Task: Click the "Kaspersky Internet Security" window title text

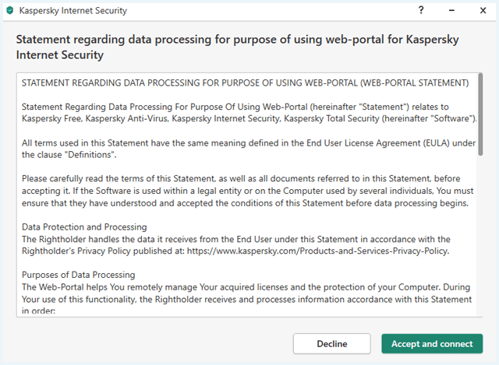Action: (73, 10)
